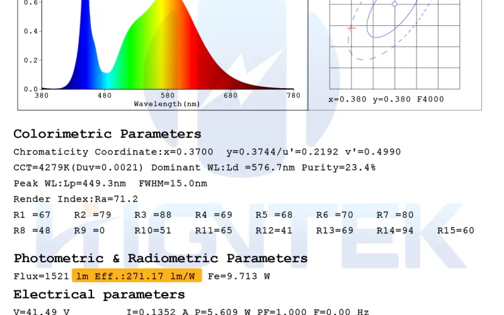Select Render Index:Ra=71.2 text

[76, 199]
